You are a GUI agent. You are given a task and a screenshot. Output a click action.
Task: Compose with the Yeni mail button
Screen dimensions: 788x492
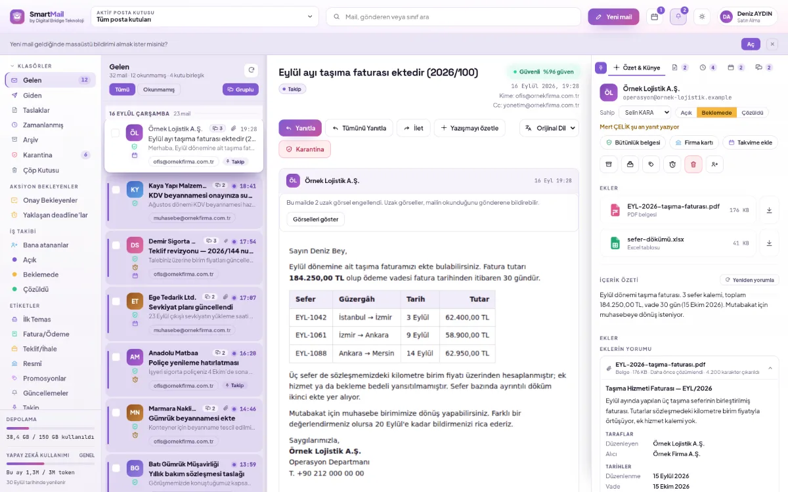click(613, 17)
